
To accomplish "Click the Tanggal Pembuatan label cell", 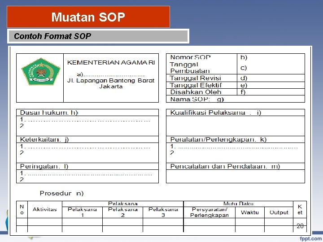I will point(202,68).
